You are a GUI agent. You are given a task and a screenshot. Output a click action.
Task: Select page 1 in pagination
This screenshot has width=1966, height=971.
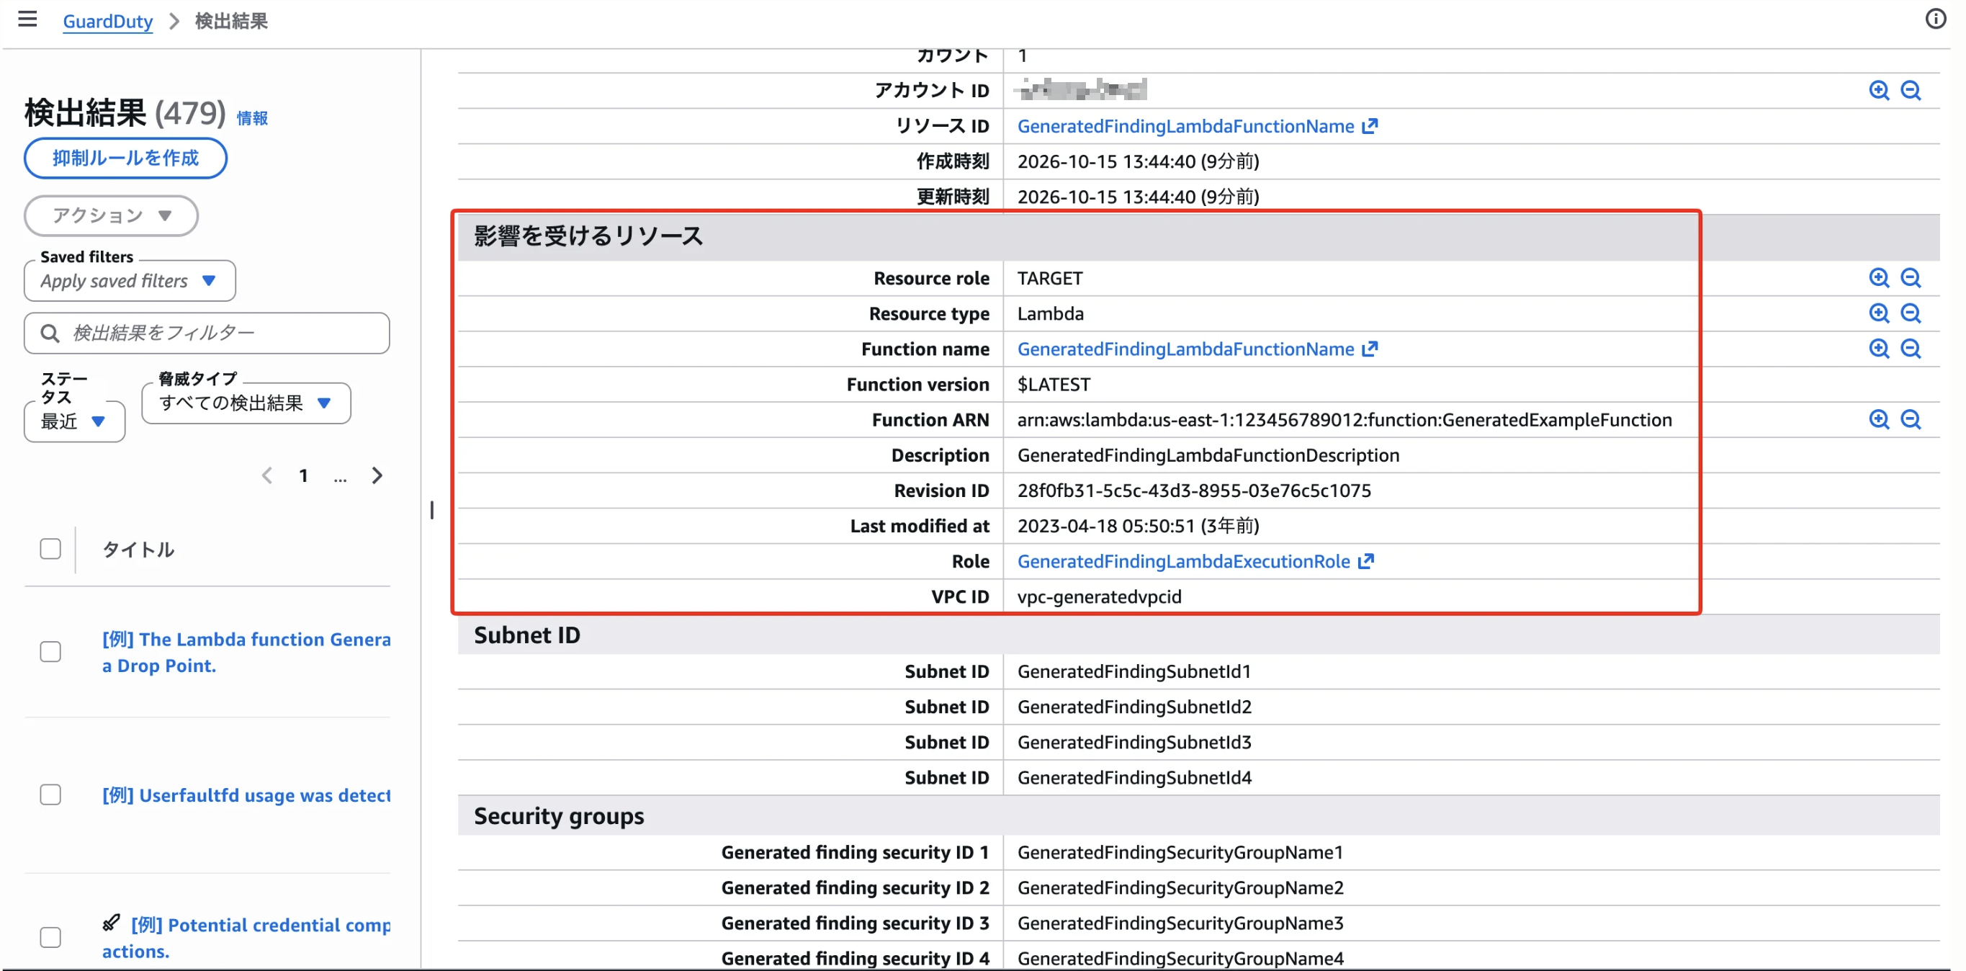click(303, 475)
